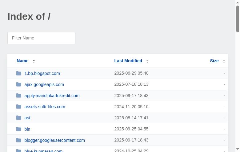This screenshot has height=152, width=240.
Task: Click the scrollbar up arrow
Action: pyautogui.click(x=238, y=2)
